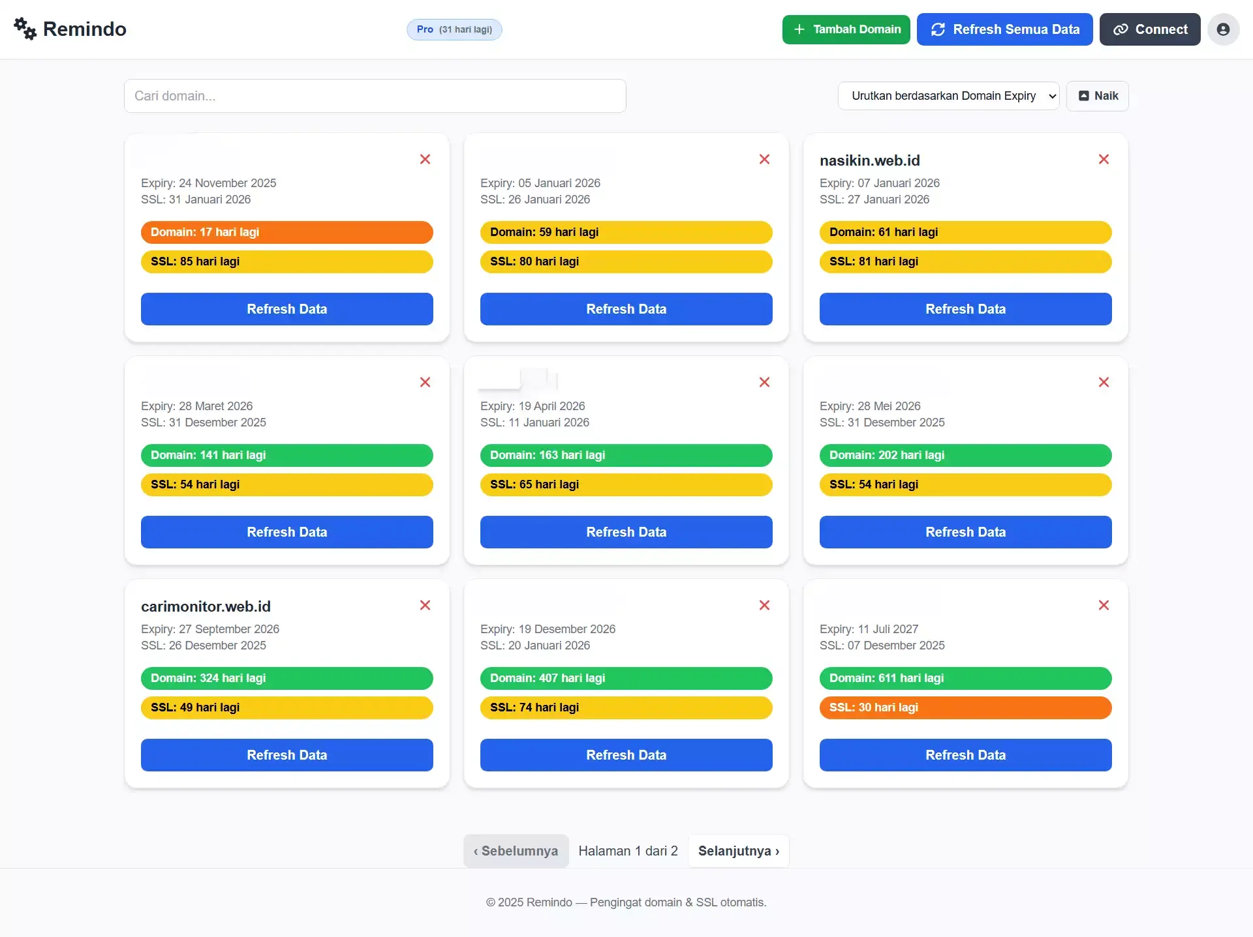Refresh Data for carimonitor.web.id
1253x937 pixels.
pos(287,755)
